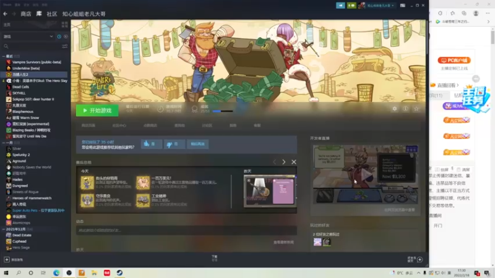Viewport: 495px width, 278px height.
Task: Open browser more options menu
Action: [488, 13]
